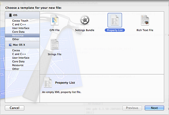Select the Property List template icon
The image size is (169, 115).
[x=115, y=20]
